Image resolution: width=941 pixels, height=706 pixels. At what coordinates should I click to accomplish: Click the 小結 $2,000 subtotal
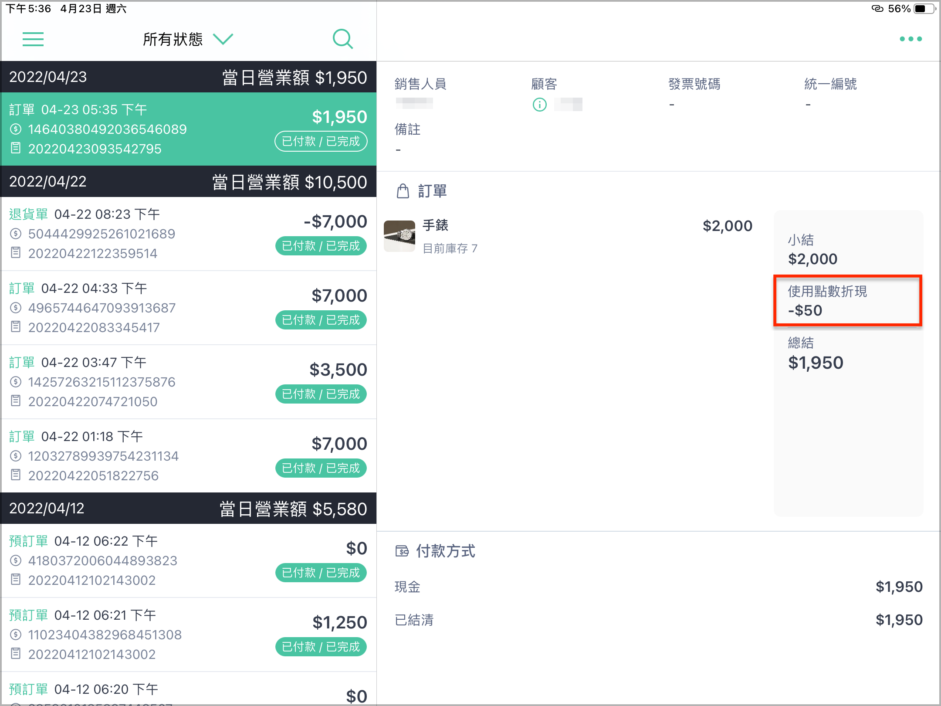click(x=812, y=250)
